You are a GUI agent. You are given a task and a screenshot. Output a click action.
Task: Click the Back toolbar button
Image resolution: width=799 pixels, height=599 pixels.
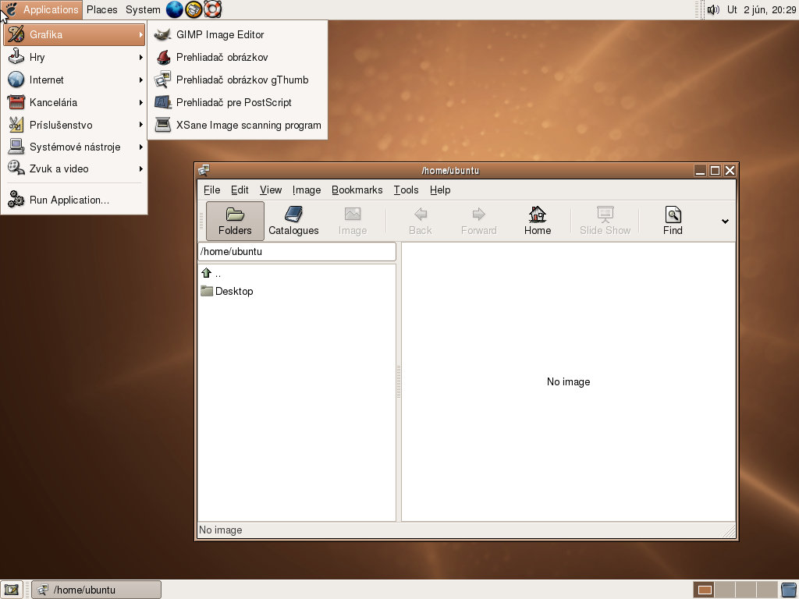421,221
